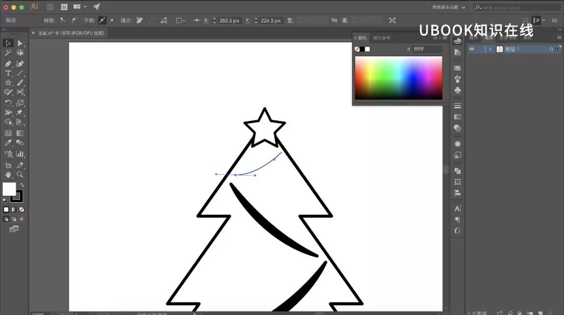The width and height of the screenshot is (564, 315).
Task: Open Layers panel flyout menu
Action: pyautogui.click(x=559, y=38)
